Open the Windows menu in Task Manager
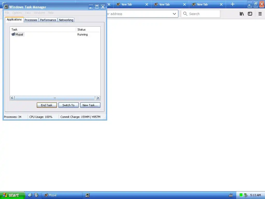The image size is (265, 199). coord(39,13)
